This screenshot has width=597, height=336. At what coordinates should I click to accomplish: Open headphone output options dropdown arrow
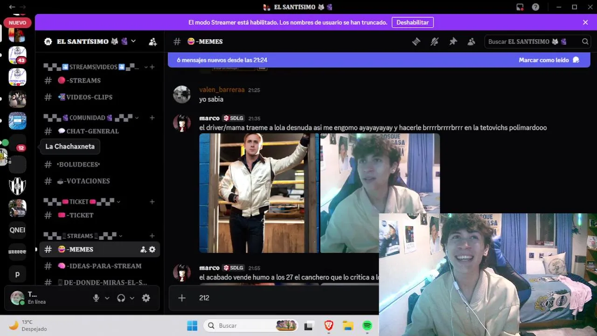point(132,298)
